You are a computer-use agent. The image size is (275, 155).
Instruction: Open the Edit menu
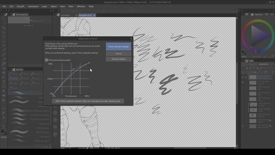[12, 6]
